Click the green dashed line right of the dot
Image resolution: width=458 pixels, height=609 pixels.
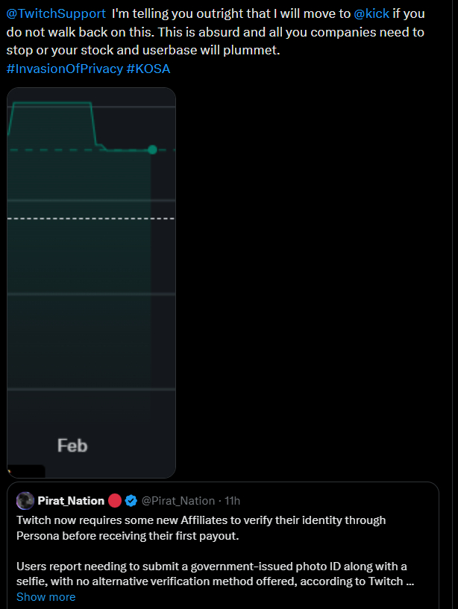pos(166,150)
